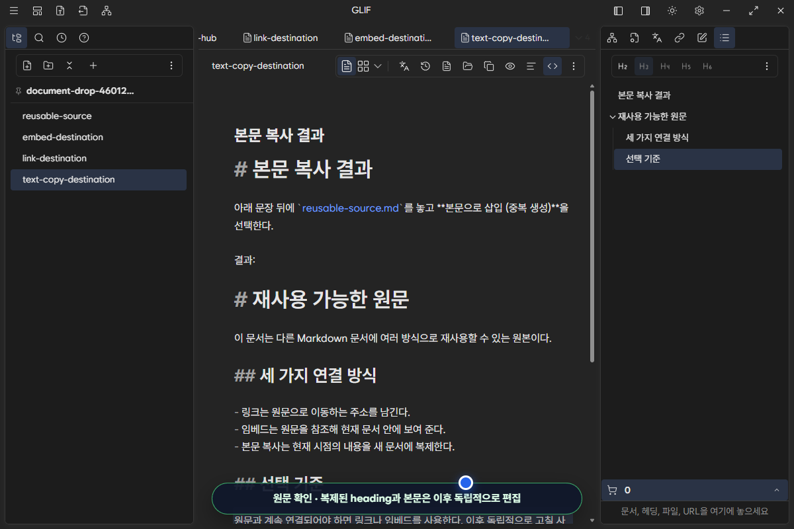Click the layout template icon in title bar
This screenshot has height=529, width=794.
[x=37, y=11]
